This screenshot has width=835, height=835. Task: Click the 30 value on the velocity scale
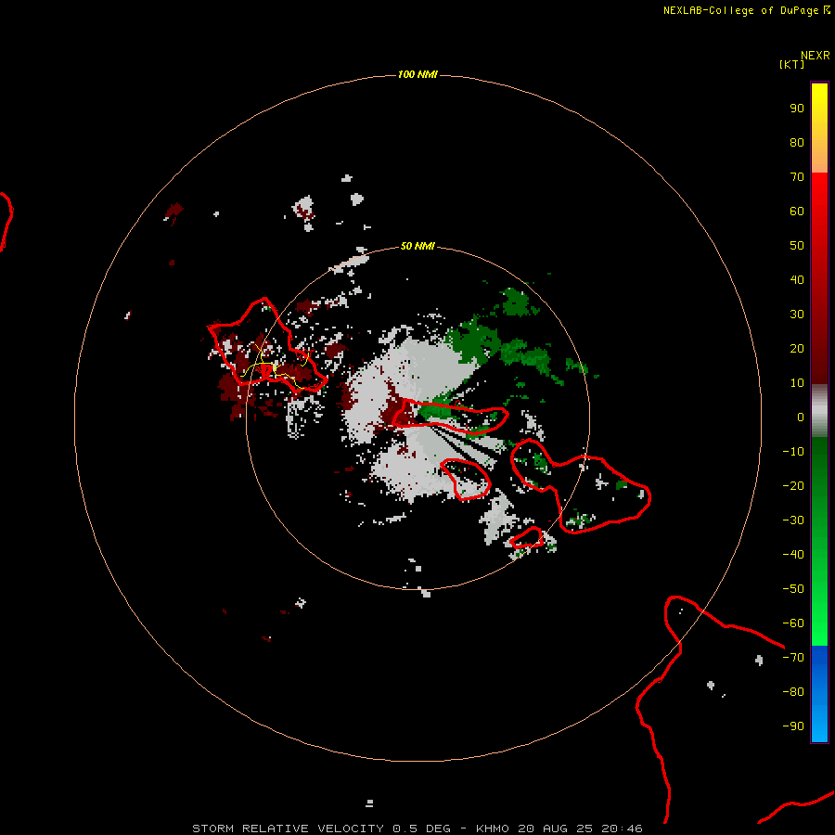(797, 315)
